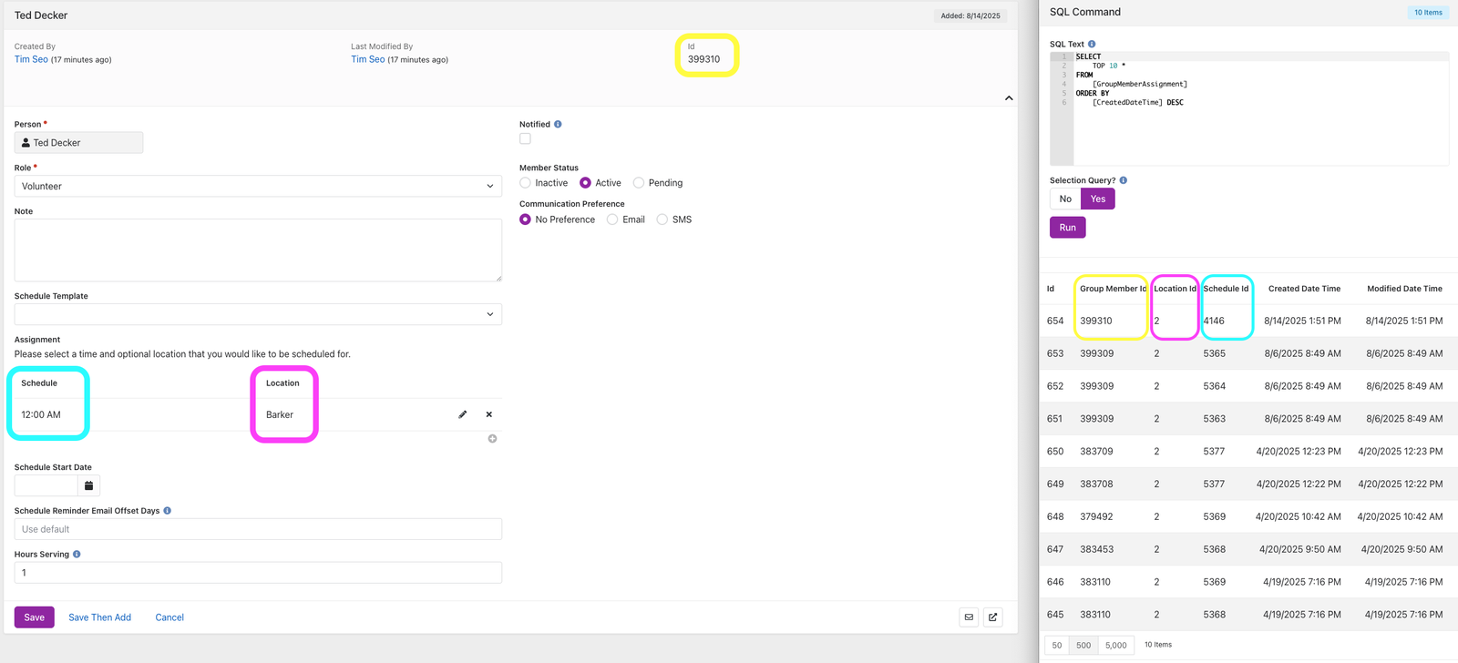Image resolution: width=1458 pixels, height=663 pixels.
Task: Toggle the Notified checkbox
Action: (x=525, y=138)
